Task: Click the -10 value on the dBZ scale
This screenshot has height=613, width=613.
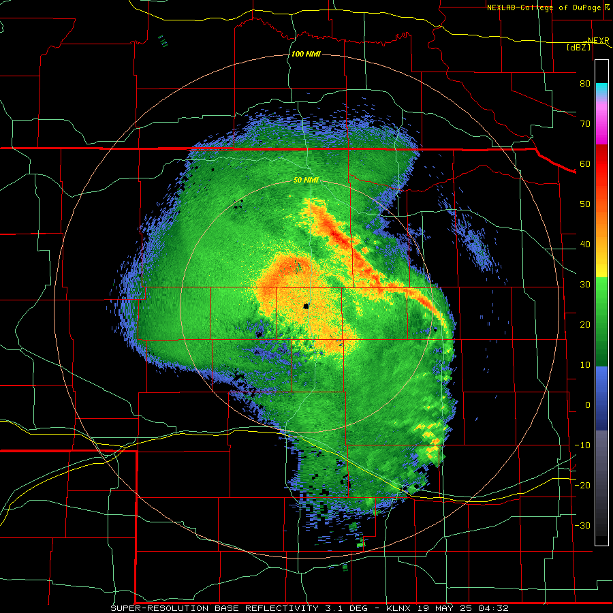Action: (582, 445)
